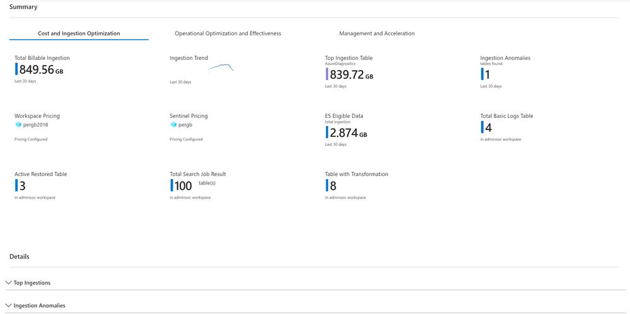Click the 'tables found' subtitle
This screenshot has height=314, width=630.
coord(491,64)
